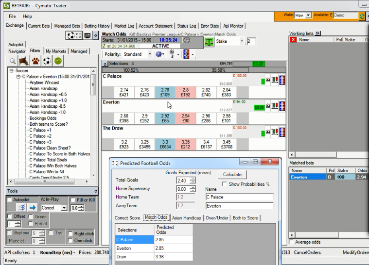Collapse the Soccer tree node
Image resolution: width=369 pixels, height=265 pixels.
pos(11,71)
